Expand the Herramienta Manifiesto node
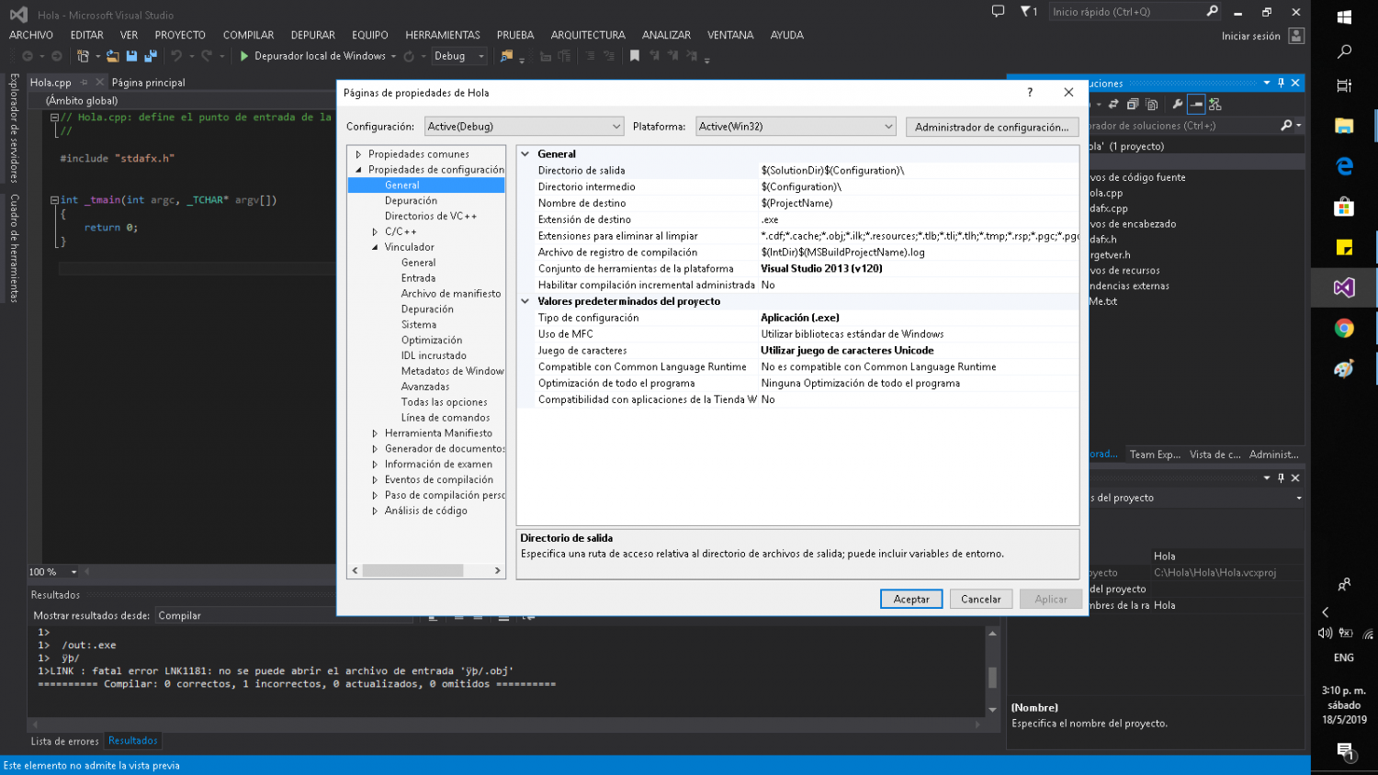 (375, 433)
